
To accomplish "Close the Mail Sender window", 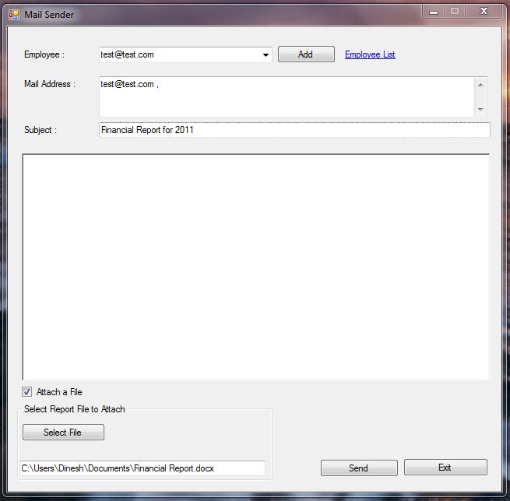I will pos(484,12).
